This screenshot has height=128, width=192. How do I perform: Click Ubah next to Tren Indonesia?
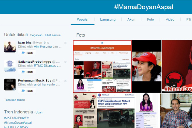coord(39,112)
